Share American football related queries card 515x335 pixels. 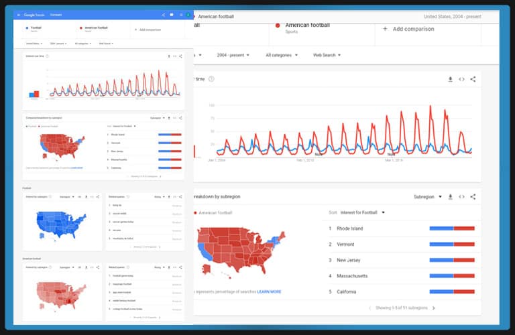(x=180, y=267)
